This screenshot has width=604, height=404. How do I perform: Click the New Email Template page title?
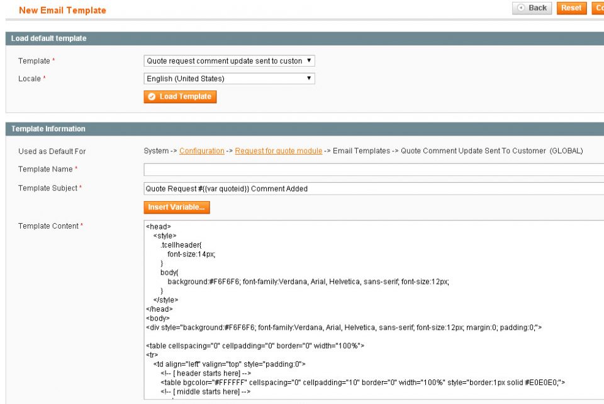pyautogui.click(x=62, y=10)
